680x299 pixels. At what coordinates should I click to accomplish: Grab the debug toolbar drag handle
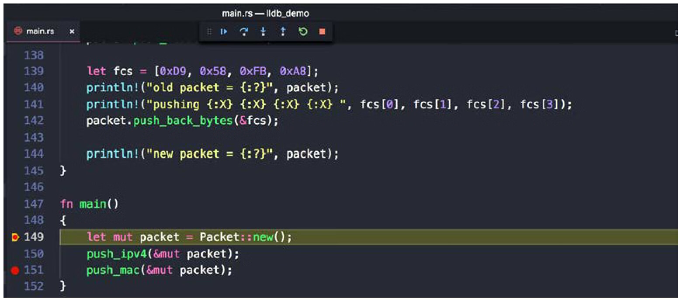pos(209,31)
